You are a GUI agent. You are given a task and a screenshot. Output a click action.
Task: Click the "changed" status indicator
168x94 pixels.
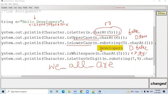pos(158,84)
